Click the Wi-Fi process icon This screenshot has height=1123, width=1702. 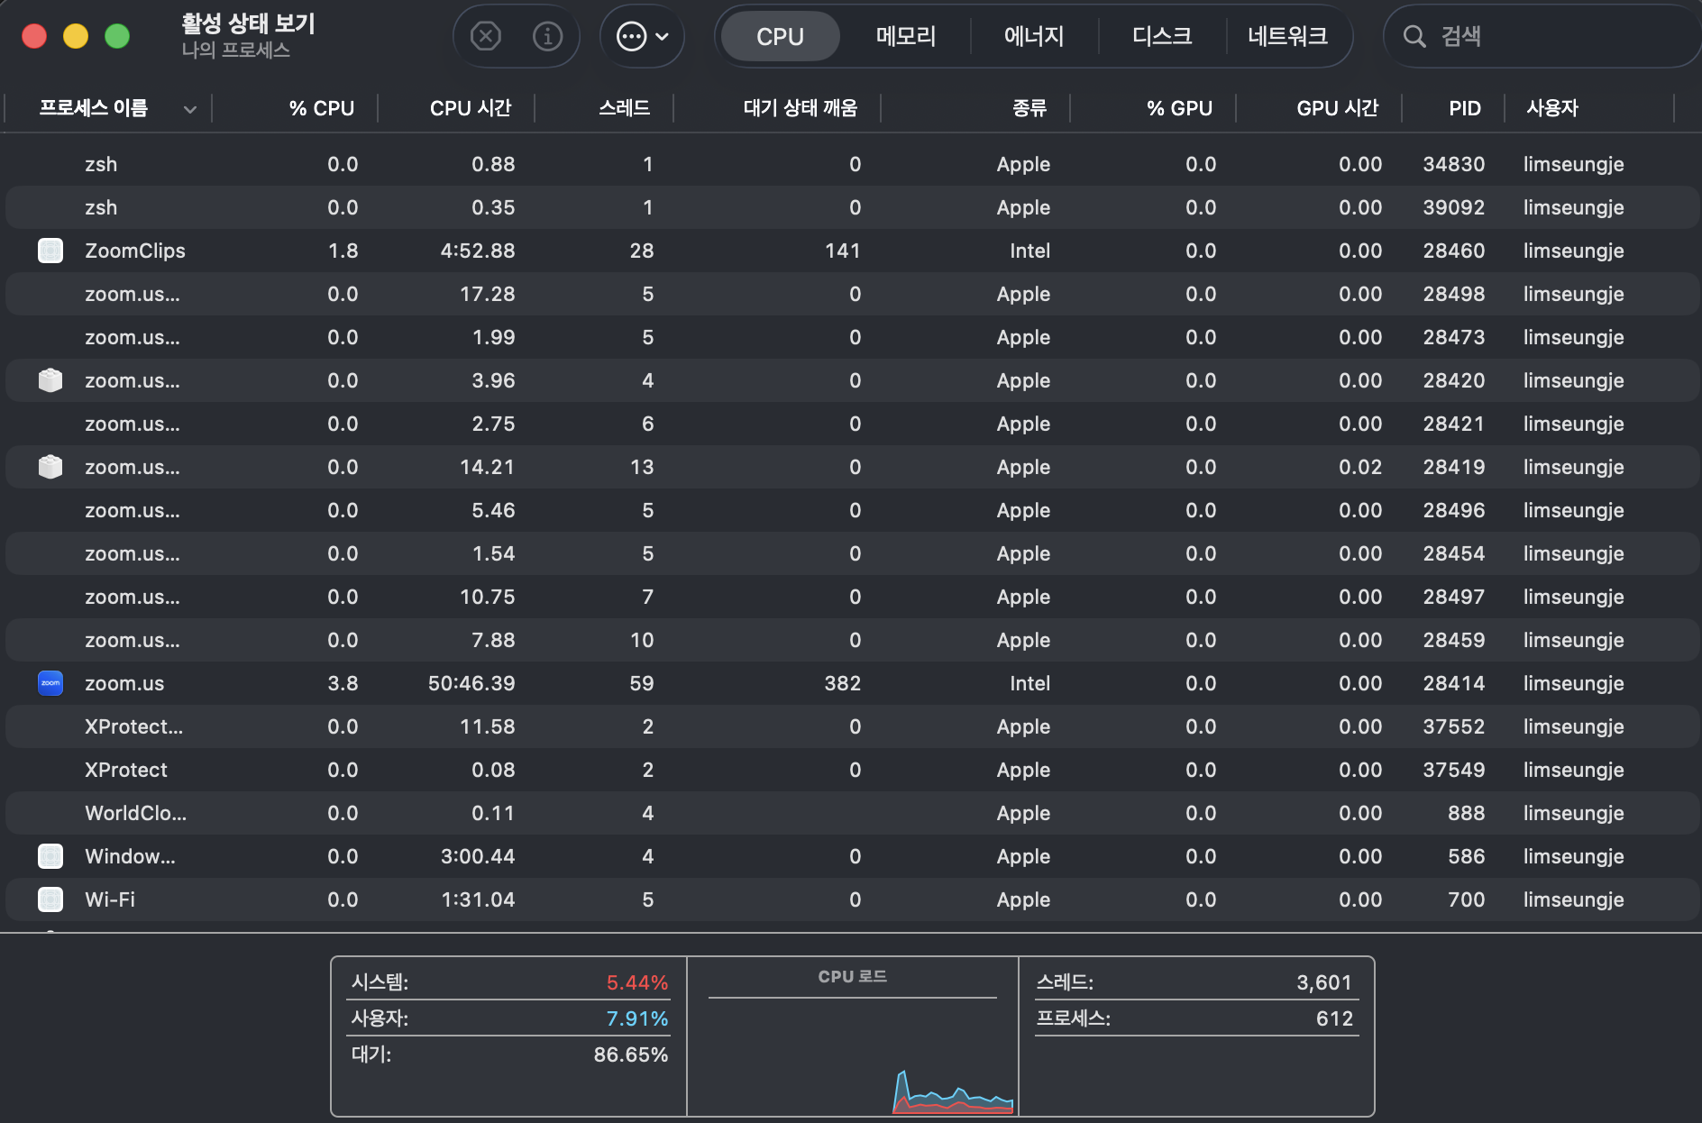click(50, 899)
